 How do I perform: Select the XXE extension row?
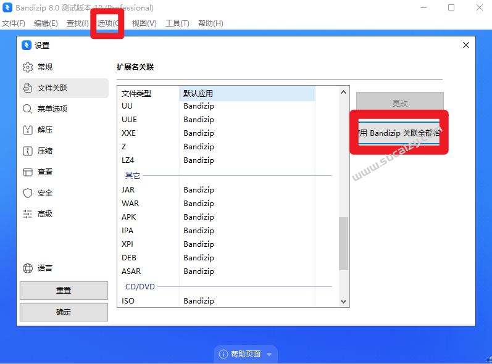point(217,133)
